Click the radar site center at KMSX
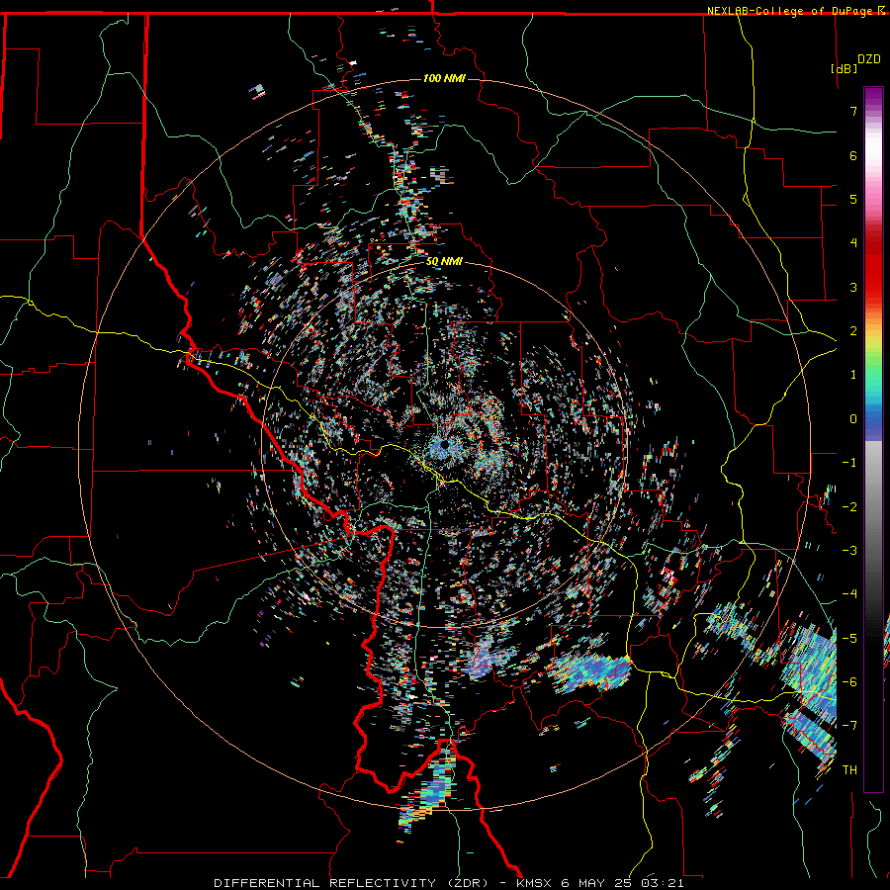This screenshot has height=890, width=890. pyautogui.click(x=444, y=446)
